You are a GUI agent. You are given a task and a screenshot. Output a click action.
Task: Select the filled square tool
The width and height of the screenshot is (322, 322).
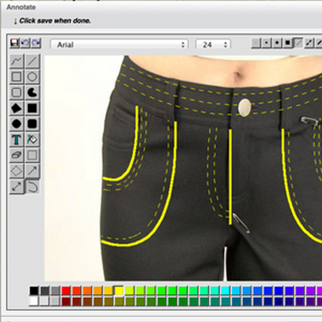click(x=32, y=108)
